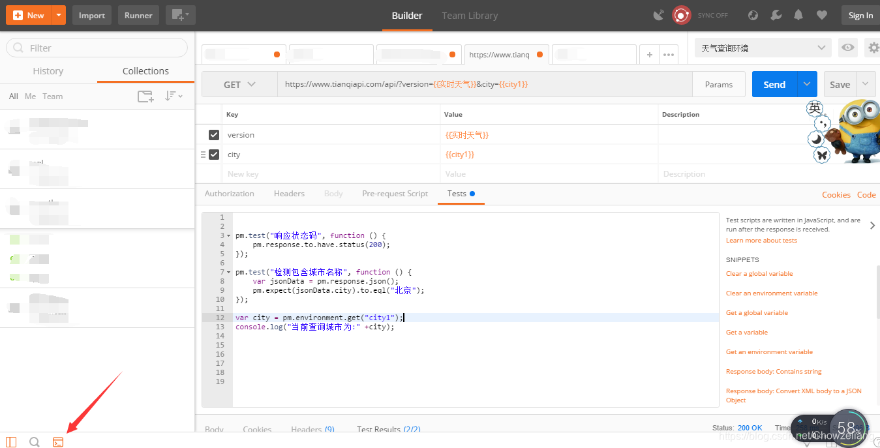This screenshot has width=880, height=448.
Task: Insert Clear an environment variable snippet
Action: [x=772, y=293]
